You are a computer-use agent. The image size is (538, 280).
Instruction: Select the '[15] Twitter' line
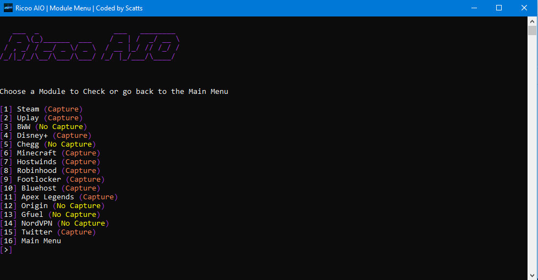tap(48, 232)
